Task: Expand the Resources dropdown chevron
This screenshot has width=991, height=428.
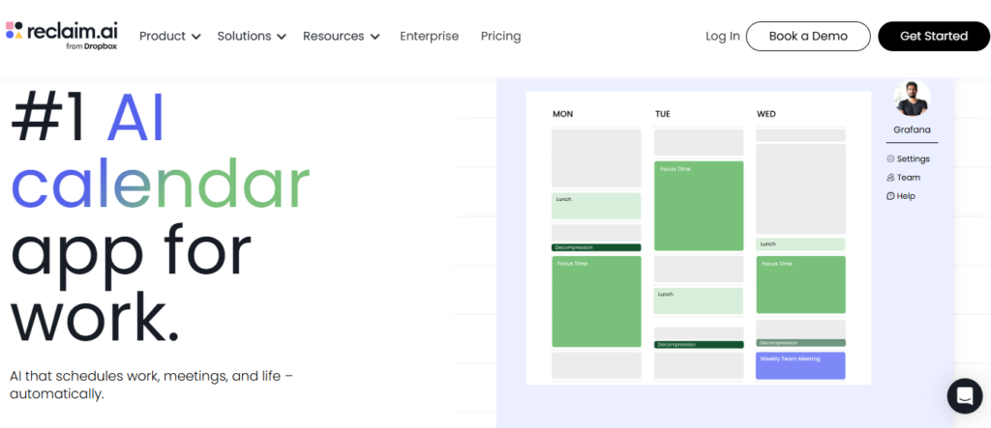Action: [x=375, y=38]
